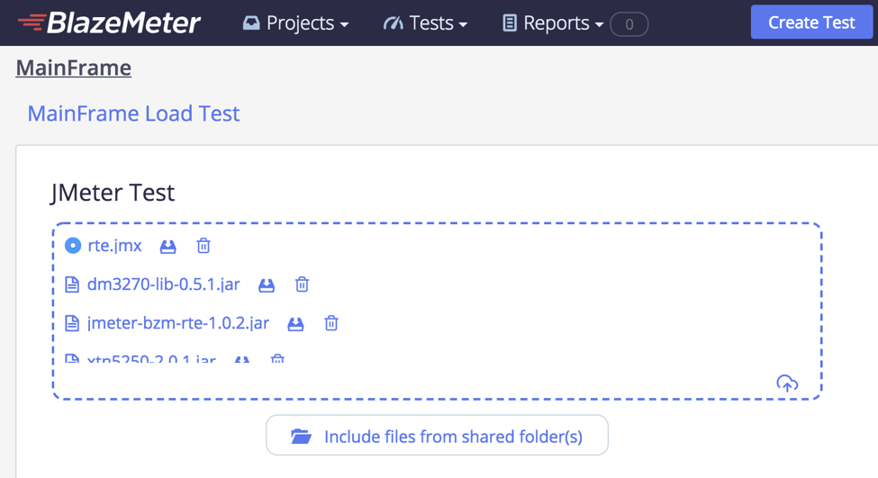Click Include files from shared folder(s)
878x478 pixels.
click(437, 437)
